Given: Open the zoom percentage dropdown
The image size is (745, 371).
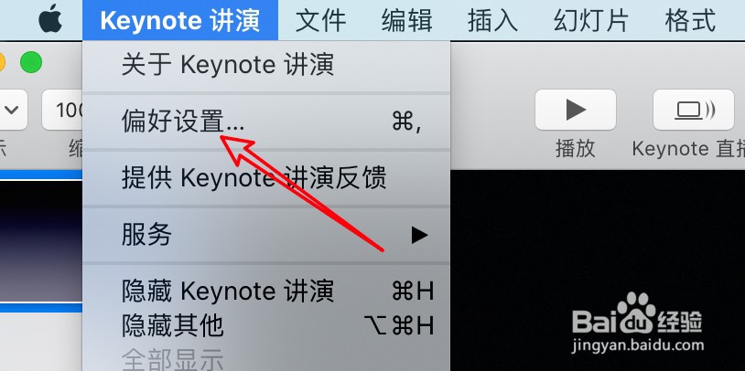Looking at the screenshot, I should click(63, 110).
